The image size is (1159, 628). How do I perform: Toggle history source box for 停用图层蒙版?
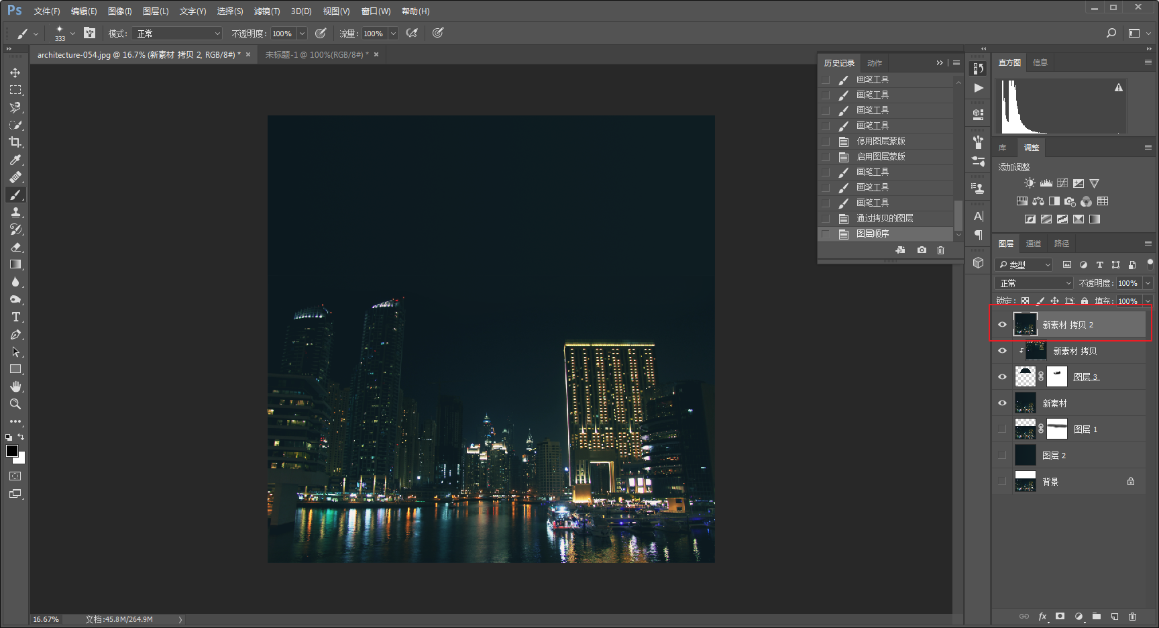pos(826,142)
